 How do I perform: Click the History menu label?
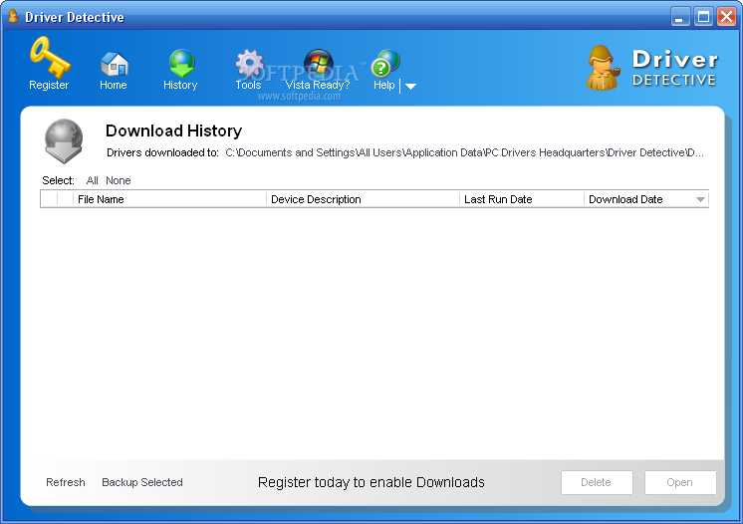tap(180, 85)
